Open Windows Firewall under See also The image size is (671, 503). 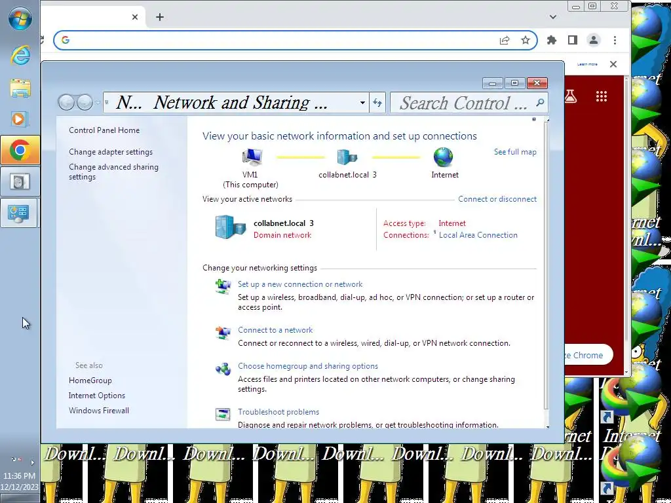point(98,410)
